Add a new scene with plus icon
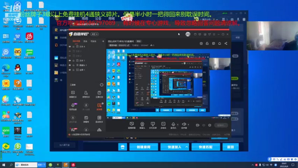This screenshot has width=298, height=168. [x=103, y=41]
